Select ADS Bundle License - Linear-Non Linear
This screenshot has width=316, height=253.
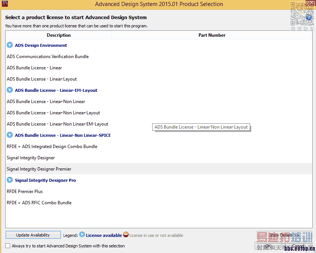(159, 102)
